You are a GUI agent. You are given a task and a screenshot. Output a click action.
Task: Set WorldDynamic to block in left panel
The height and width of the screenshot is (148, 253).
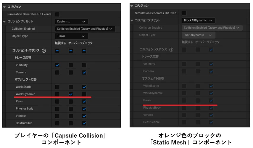click(84, 94)
